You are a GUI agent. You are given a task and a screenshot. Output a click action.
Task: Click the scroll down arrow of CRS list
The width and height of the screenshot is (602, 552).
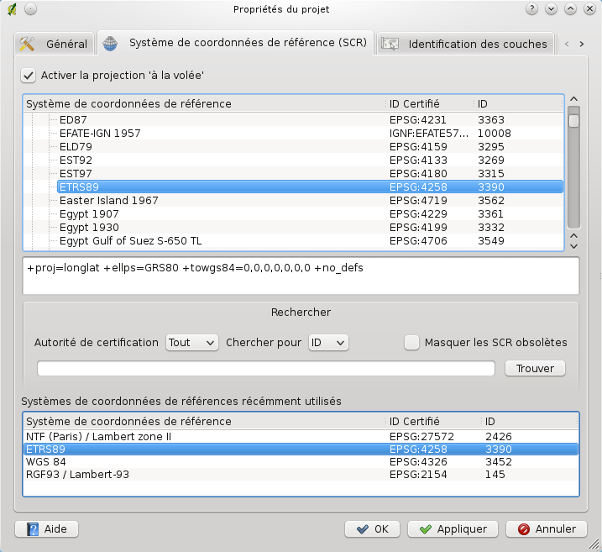573,244
